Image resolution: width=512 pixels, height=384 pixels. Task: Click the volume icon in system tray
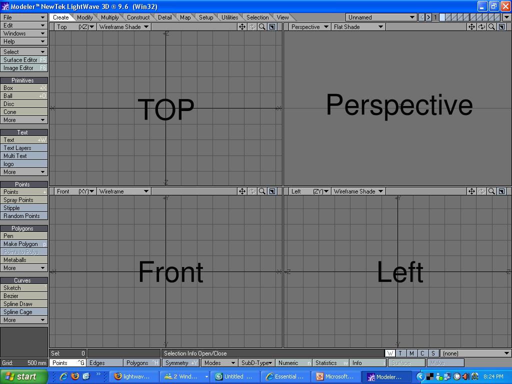point(466,376)
